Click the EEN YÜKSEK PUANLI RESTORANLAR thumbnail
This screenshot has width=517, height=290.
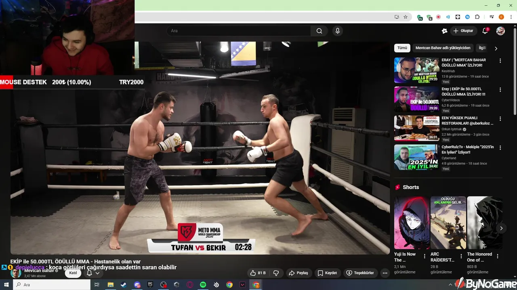click(x=416, y=128)
